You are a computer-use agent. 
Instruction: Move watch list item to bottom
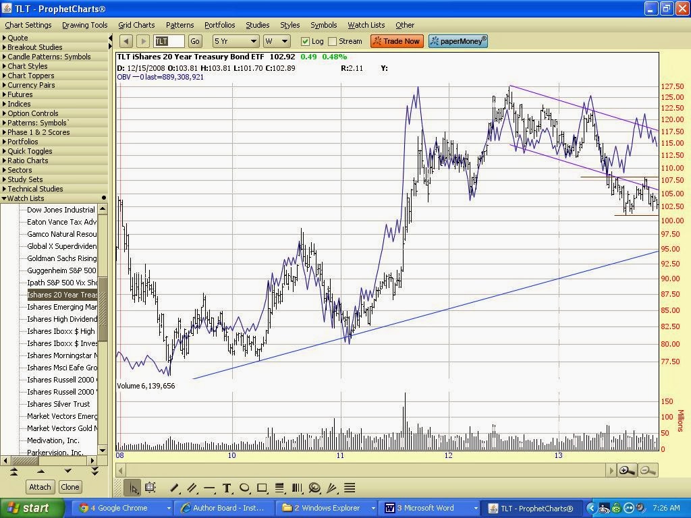[94, 471]
